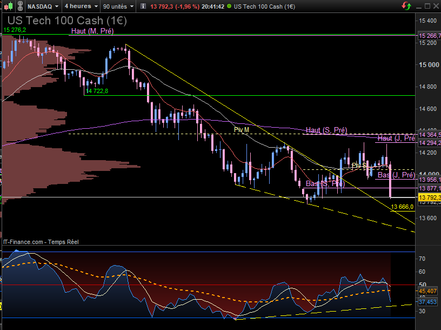
Task: Click the 13 666,0 yellow target label
Action: (402, 207)
